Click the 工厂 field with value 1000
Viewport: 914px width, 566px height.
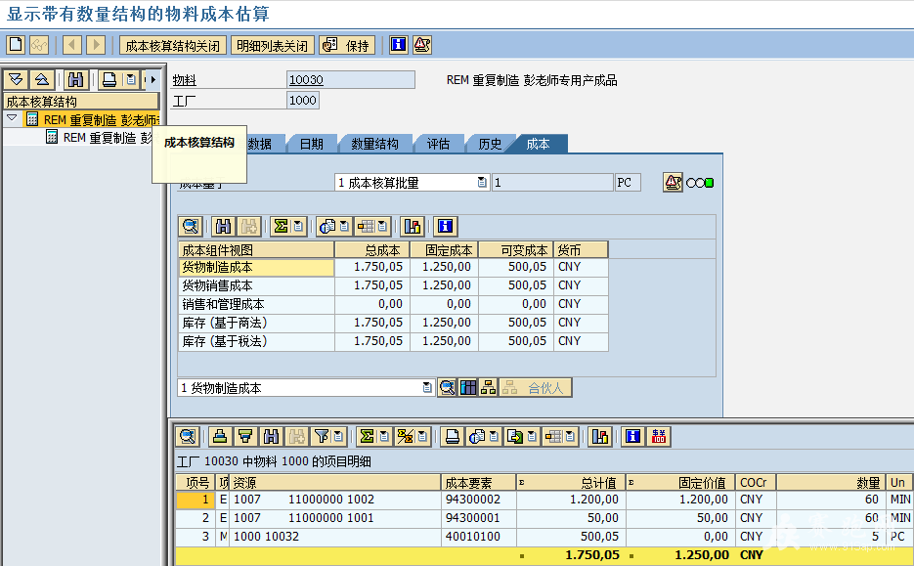[303, 101]
